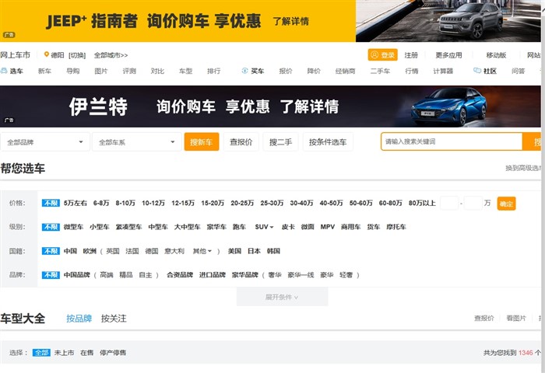545x373 pixels.
Task: Open the 全部城市>> link
Action: (111, 55)
